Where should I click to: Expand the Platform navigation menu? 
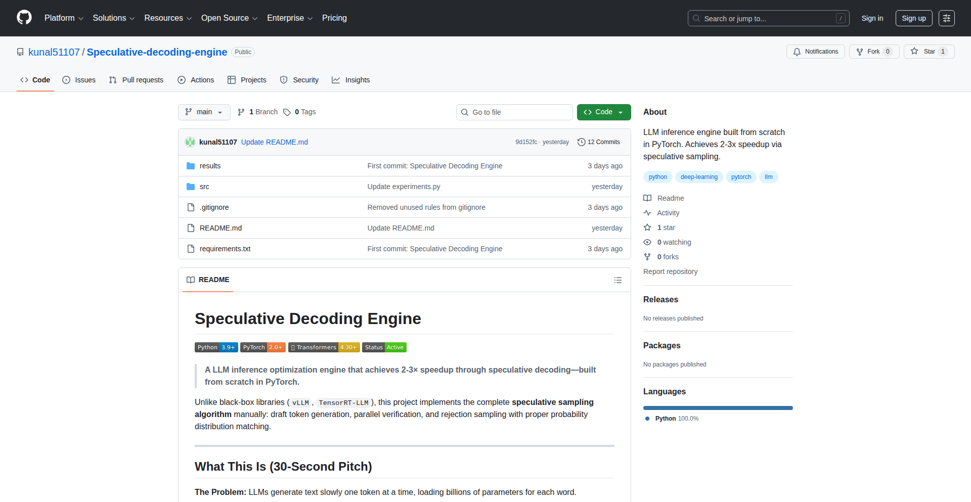[x=64, y=18]
